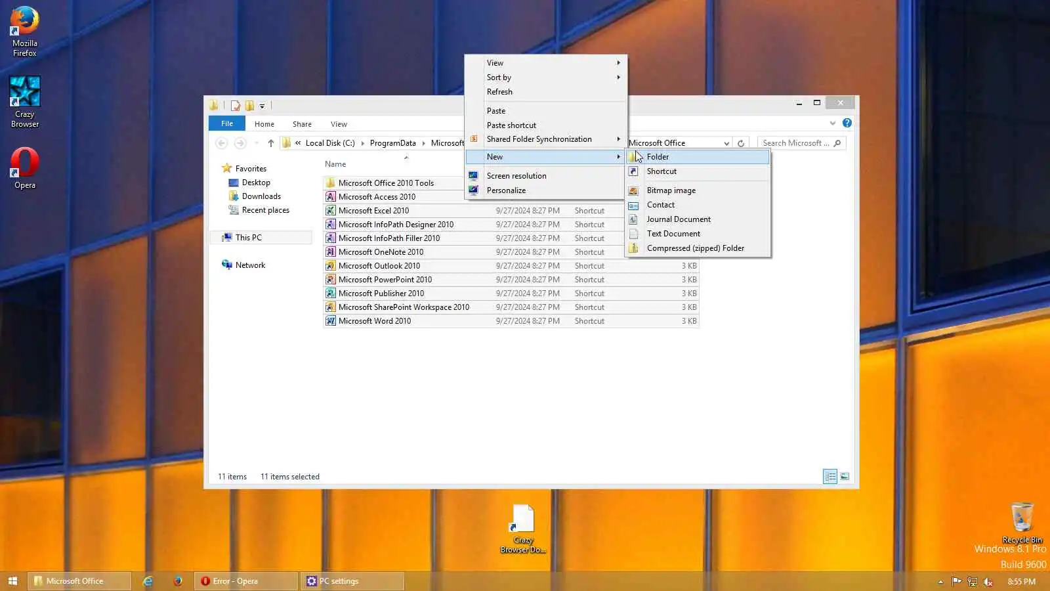Go up one folder level with Up arrow
The image size is (1050, 591).
point(270,143)
